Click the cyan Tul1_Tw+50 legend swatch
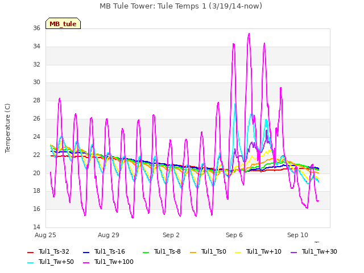364x273 pixels. click(31, 262)
